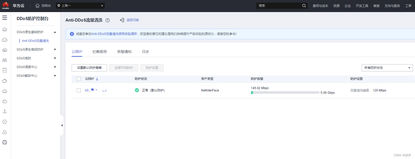This screenshot has width=415, height=159.
Task: Click the circled IP icon in the sidebar
Action: pyautogui.click(x=5, y=122)
